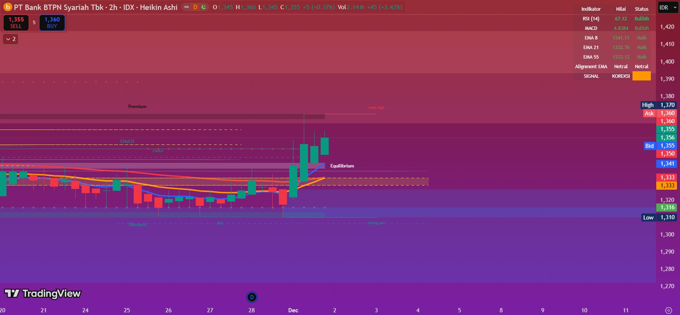Image resolution: width=680 pixels, height=315 pixels.
Task: Click the Weak High label
Action: click(x=376, y=108)
